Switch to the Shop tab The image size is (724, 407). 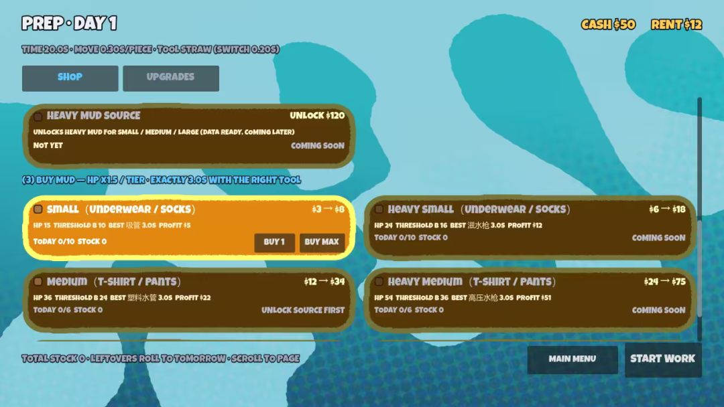click(x=70, y=78)
